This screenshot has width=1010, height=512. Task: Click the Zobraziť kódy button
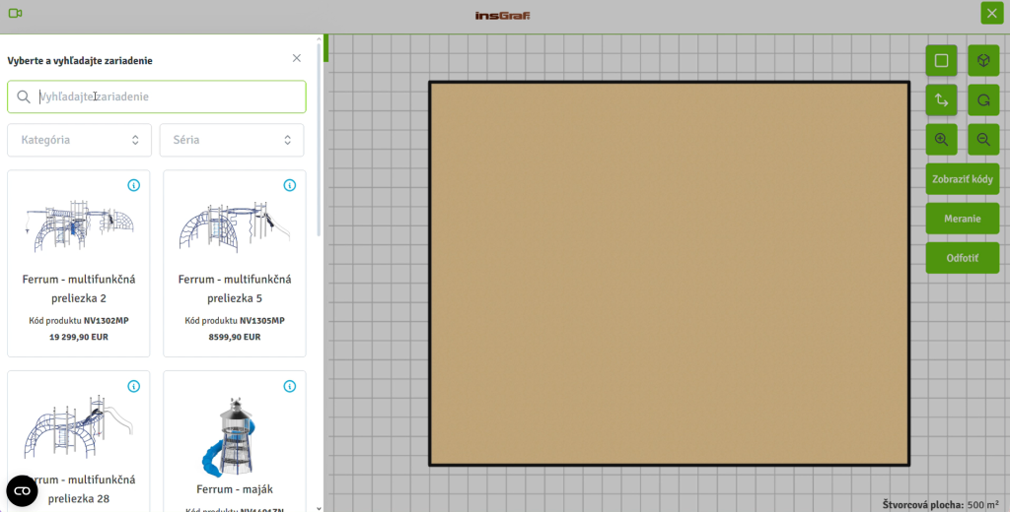(963, 179)
